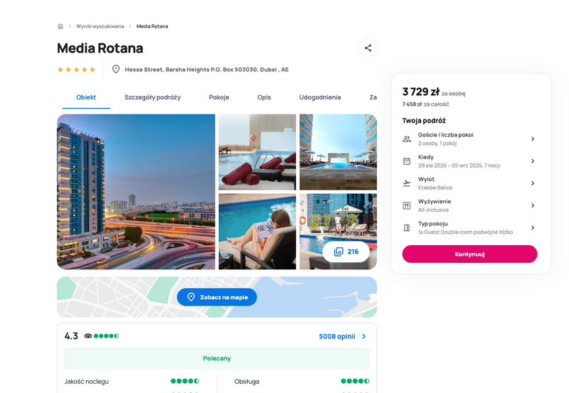This screenshot has width=569, height=393.
Task: Click the home breadcrumb icon
Action: click(60, 26)
